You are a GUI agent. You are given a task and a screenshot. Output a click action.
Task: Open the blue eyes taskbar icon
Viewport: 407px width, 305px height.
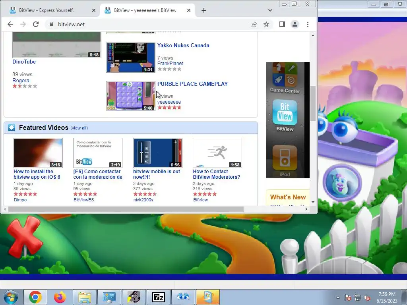(183, 297)
